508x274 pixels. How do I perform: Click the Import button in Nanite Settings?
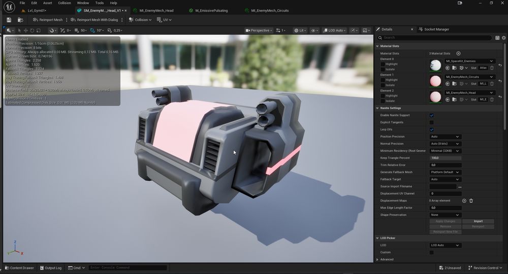point(478,221)
